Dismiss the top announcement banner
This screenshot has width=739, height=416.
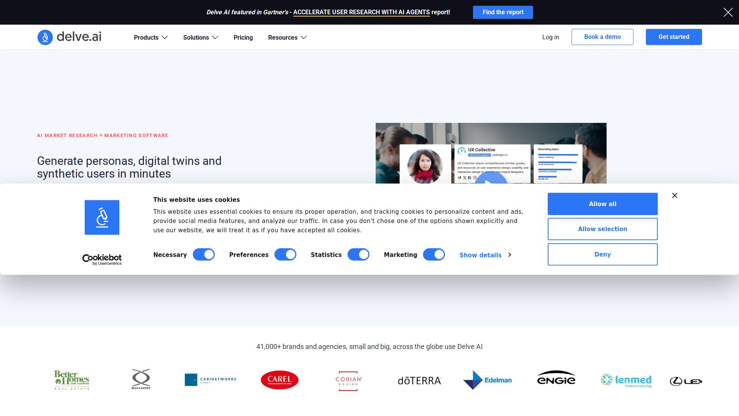coord(728,12)
